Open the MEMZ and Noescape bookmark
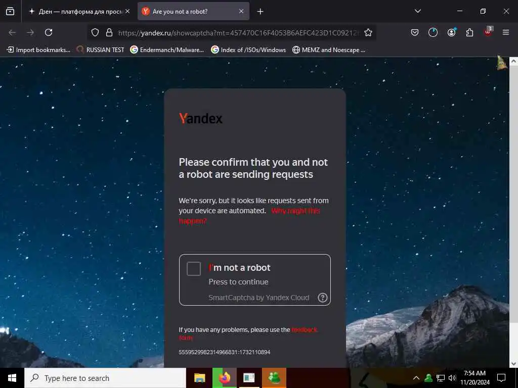This screenshot has height=388, width=518. tap(329, 50)
